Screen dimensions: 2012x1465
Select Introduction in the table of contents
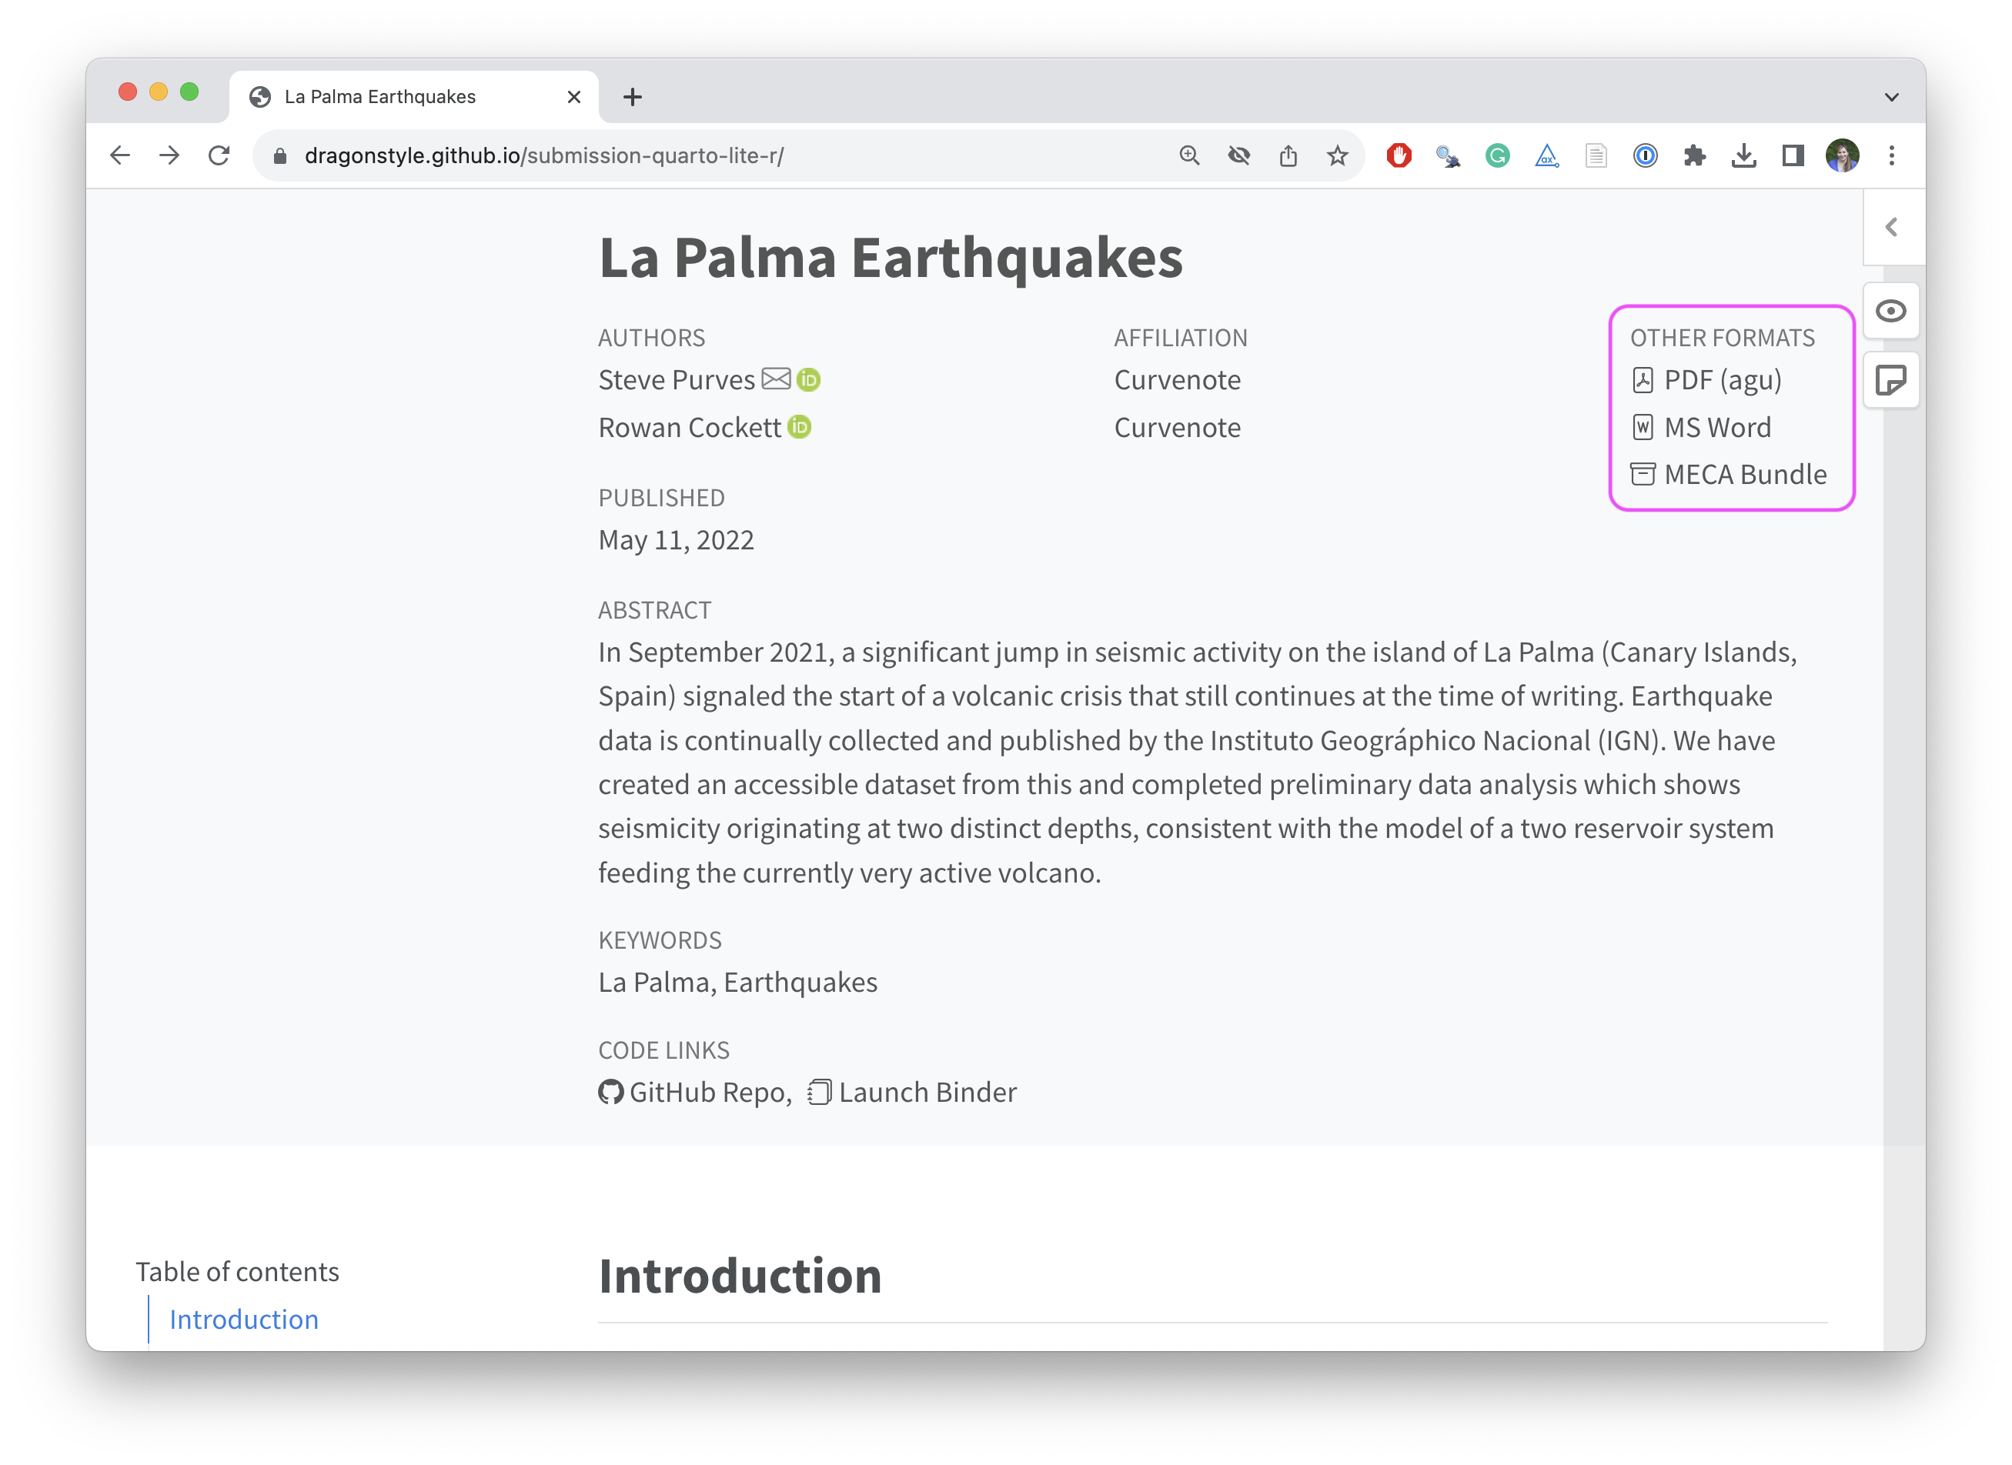(x=243, y=1320)
